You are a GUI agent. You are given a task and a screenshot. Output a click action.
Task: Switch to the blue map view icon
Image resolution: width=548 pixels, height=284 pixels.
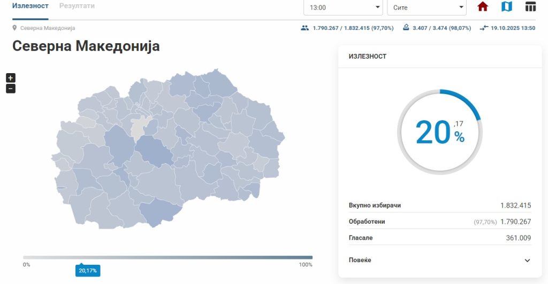point(506,7)
